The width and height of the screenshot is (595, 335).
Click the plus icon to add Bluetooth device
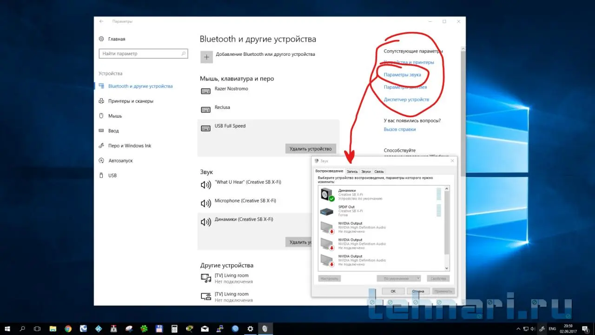(x=206, y=57)
